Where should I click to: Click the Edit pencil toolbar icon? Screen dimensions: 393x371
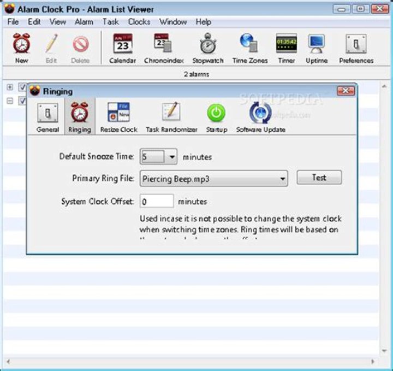51,48
